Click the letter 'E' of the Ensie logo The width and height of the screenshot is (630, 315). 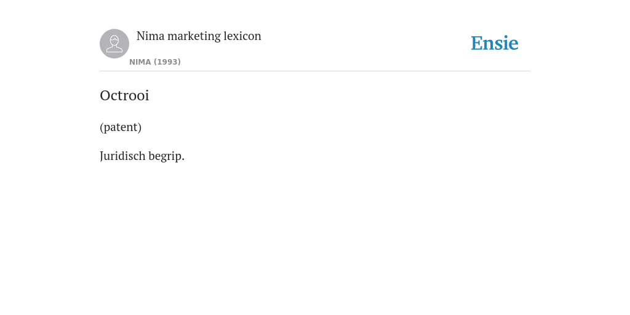click(x=477, y=44)
